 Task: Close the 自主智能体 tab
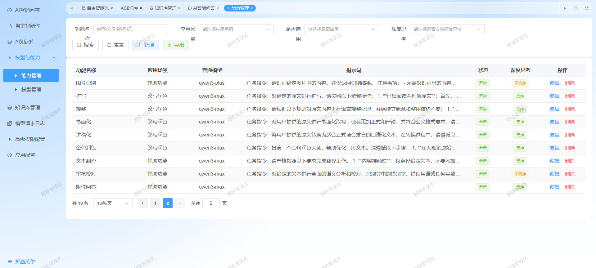112,8
